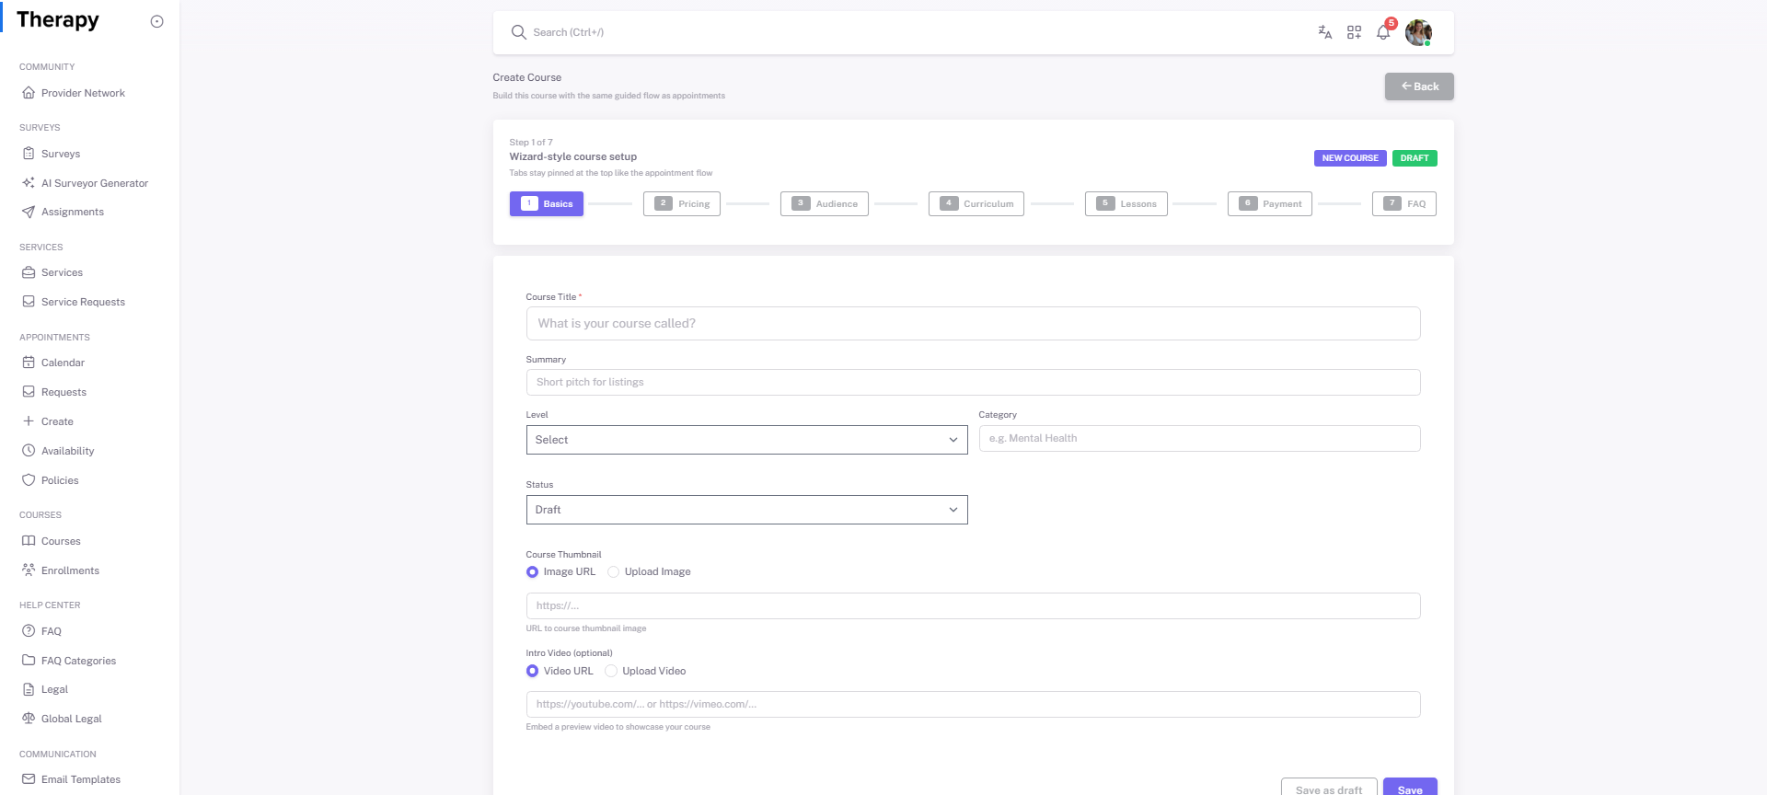Click into the Course Title field

[973, 324]
